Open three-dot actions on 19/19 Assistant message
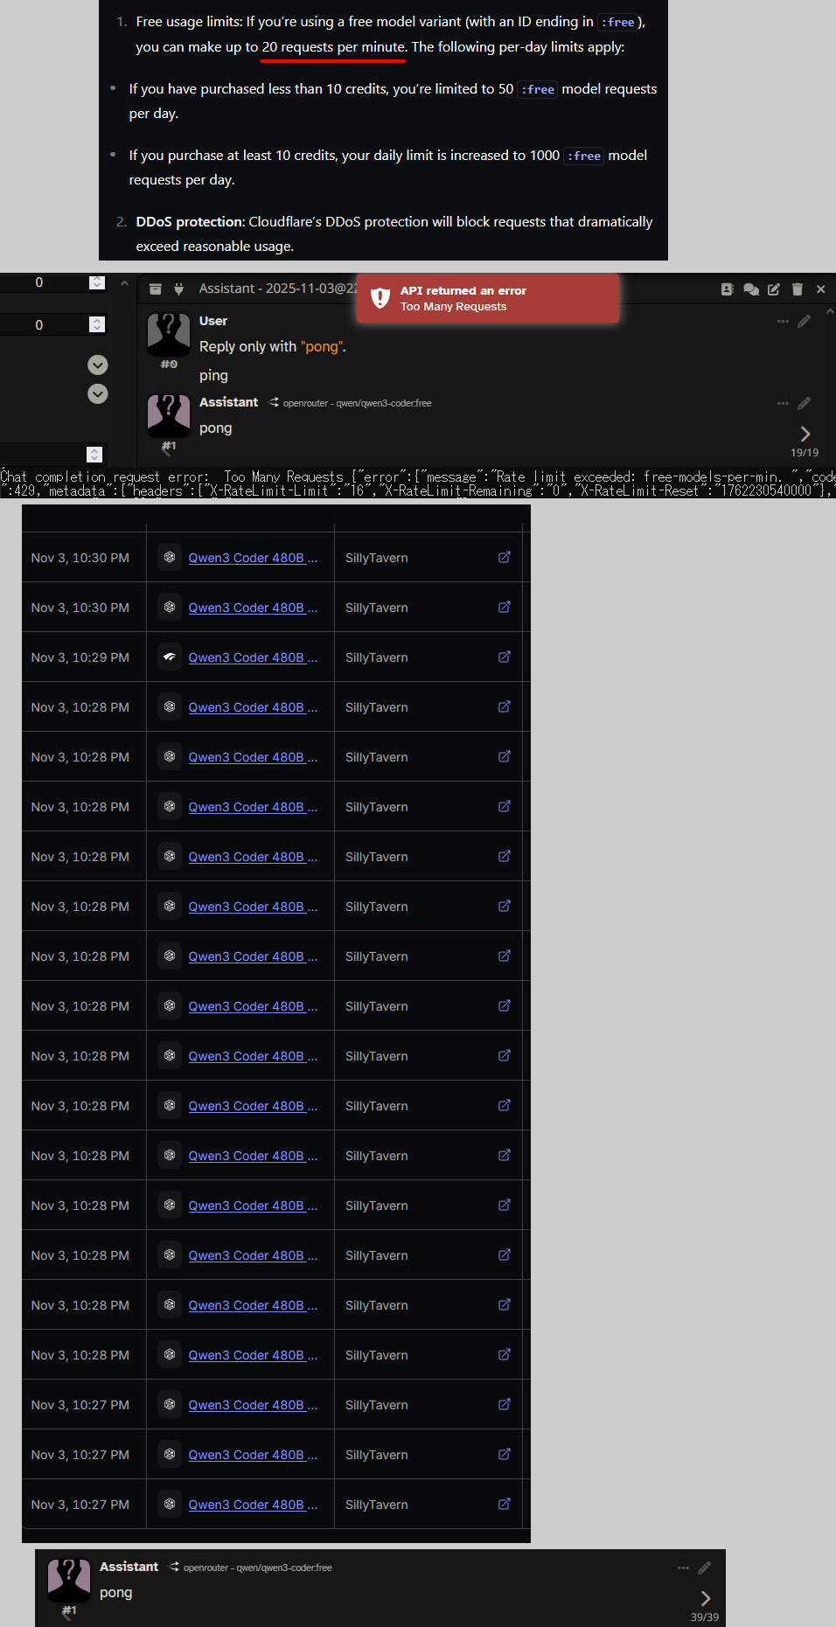The image size is (836, 1627). click(783, 403)
